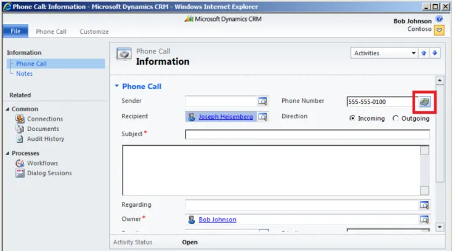Open Connections in the Common section
The image size is (454, 251).
pyautogui.click(x=45, y=119)
